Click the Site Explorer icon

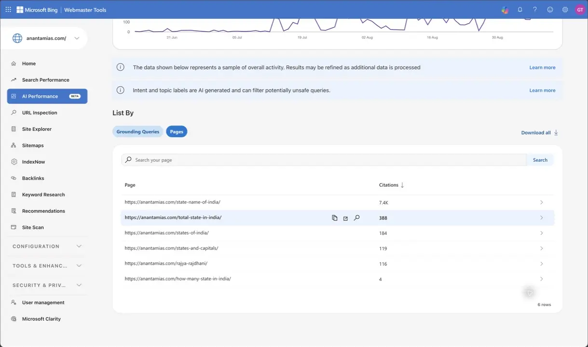click(14, 129)
